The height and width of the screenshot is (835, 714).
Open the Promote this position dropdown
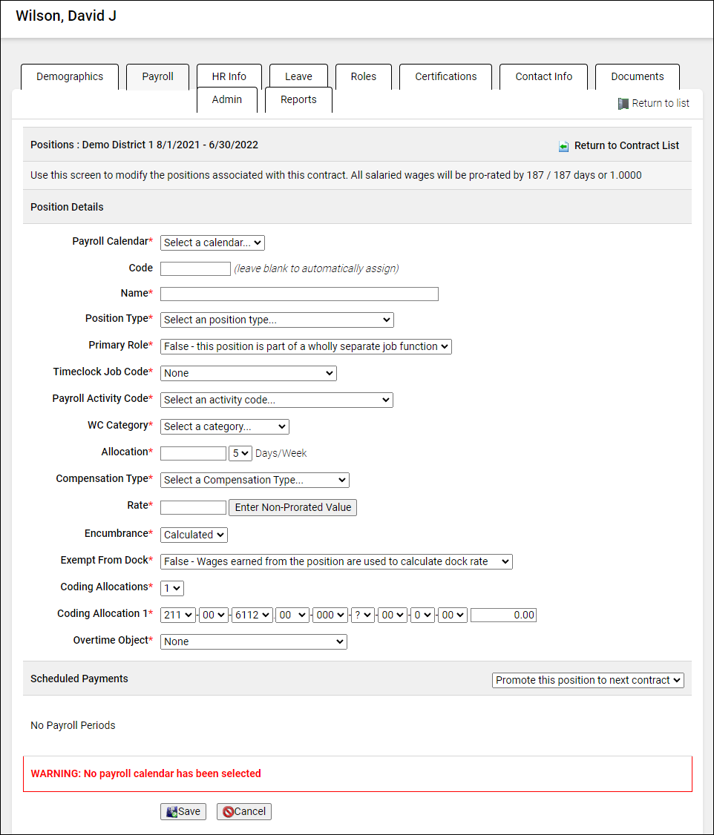click(588, 680)
